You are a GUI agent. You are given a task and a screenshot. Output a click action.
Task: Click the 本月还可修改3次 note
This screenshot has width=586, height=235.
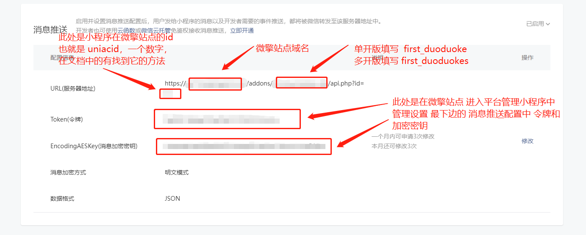tap(394, 146)
